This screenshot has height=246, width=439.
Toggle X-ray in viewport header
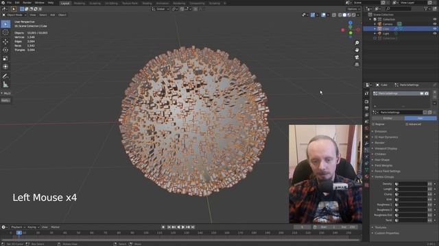(x=334, y=15)
